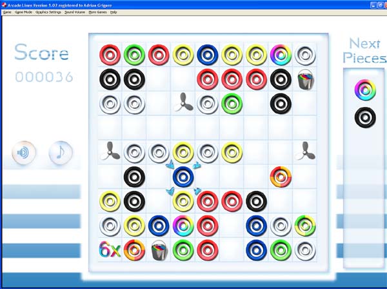
Task: Click the fan piece at the right board edge
Action: click(305, 152)
